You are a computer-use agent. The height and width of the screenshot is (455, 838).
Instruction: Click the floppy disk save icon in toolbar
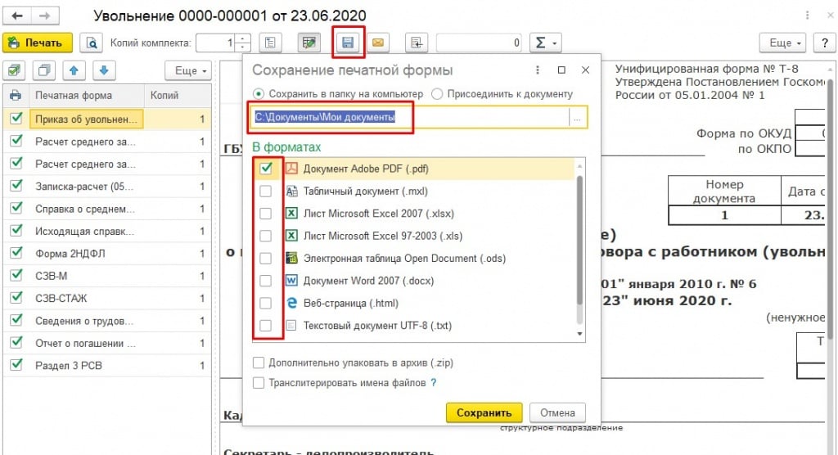click(348, 42)
